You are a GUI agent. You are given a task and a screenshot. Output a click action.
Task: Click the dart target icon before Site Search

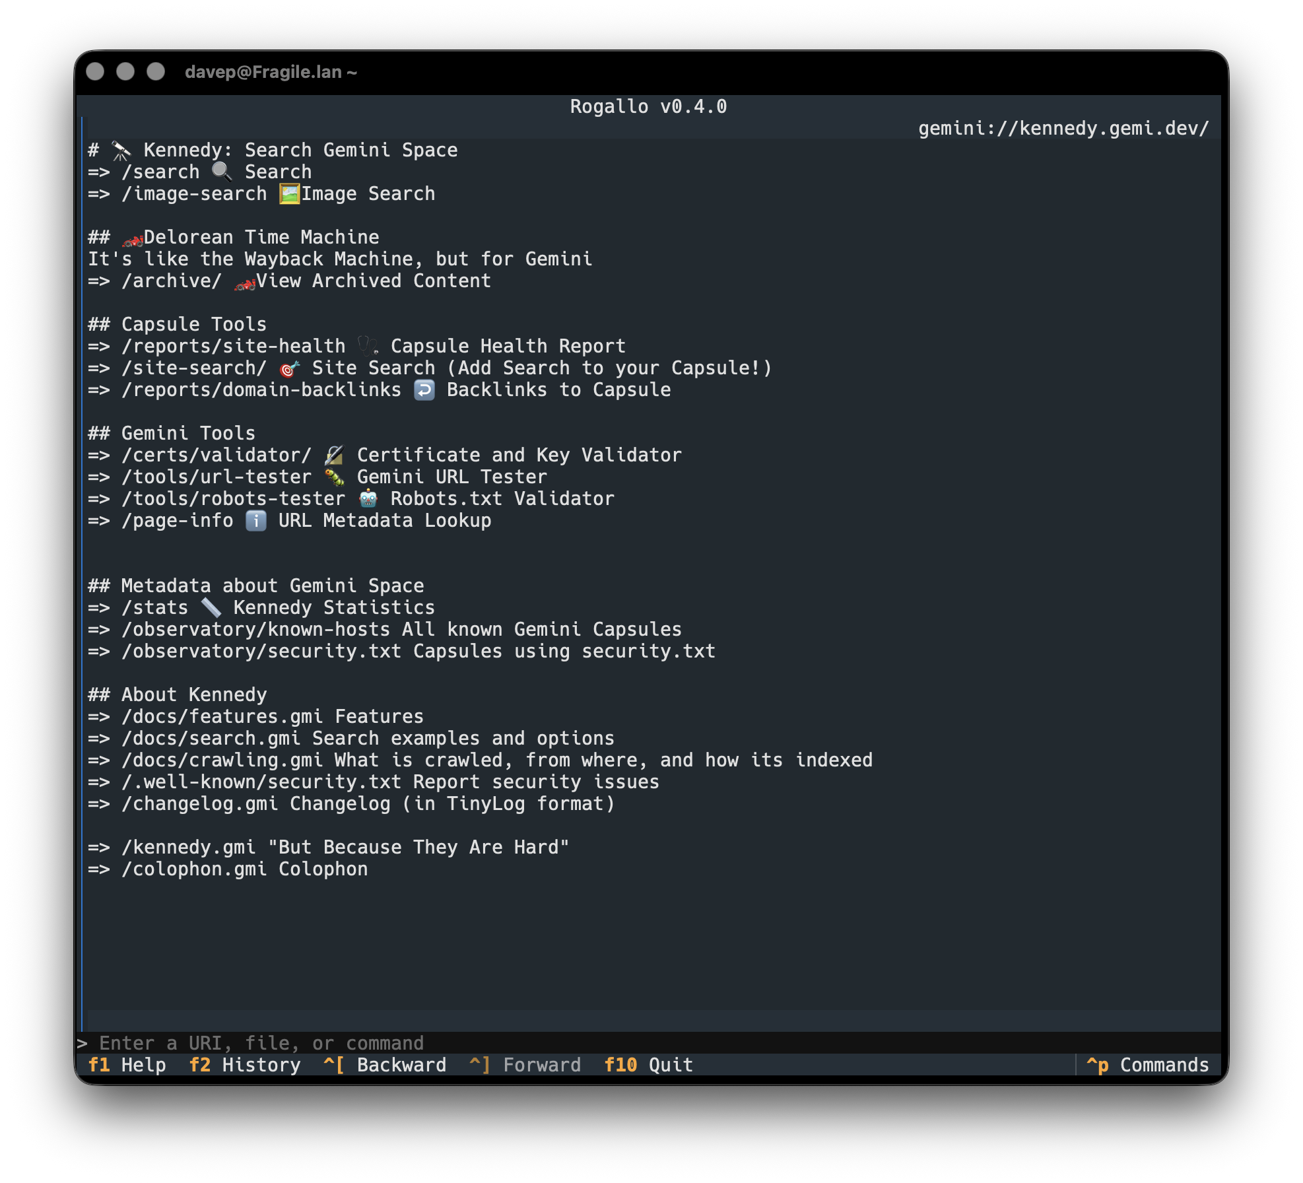click(289, 368)
